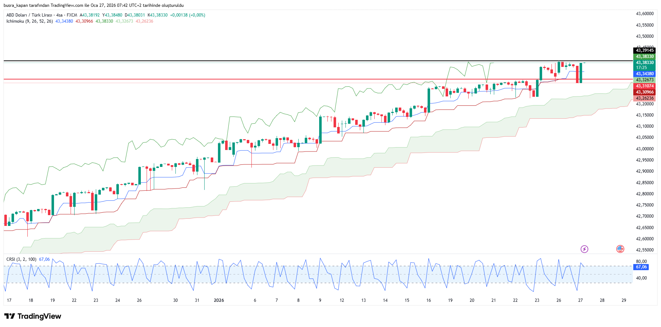
Task: Click the Ichimoku (9, 26, 52, 26) indicator legend
Action: click(30, 21)
